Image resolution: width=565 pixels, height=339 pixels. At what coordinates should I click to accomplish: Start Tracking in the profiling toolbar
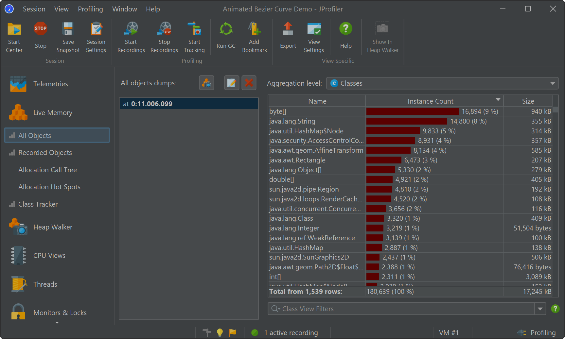coord(194,38)
